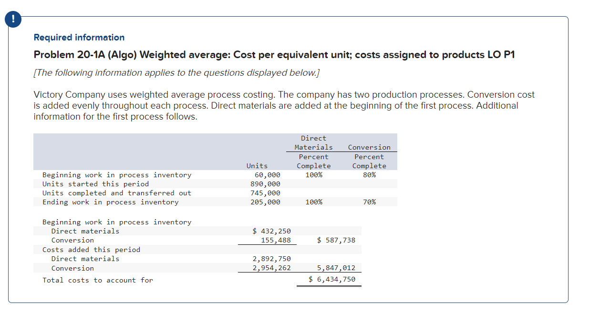Click the 890,000 units started value
This screenshot has height=313, width=600.
tap(265, 184)
